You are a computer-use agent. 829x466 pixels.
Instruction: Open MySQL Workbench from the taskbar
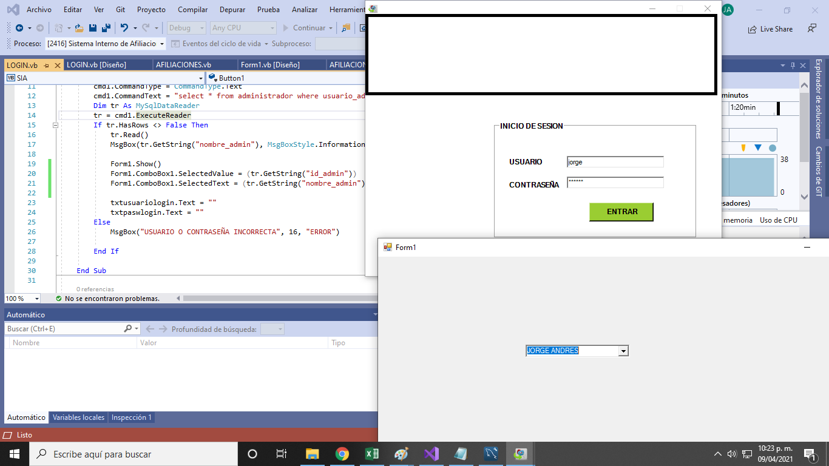[x=491, y=454]
